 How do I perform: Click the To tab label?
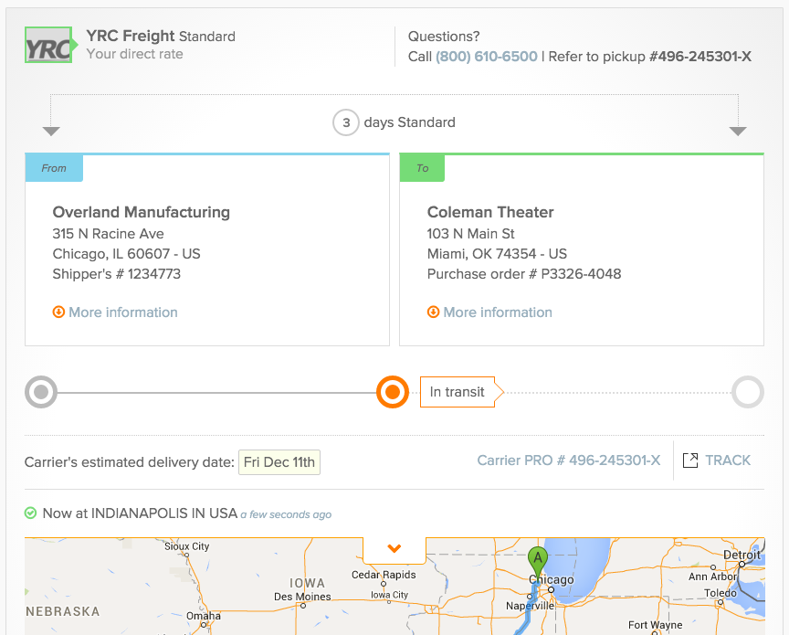click(x=422, y=168)
